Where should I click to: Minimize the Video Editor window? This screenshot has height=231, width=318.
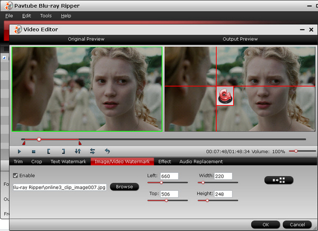302,30
